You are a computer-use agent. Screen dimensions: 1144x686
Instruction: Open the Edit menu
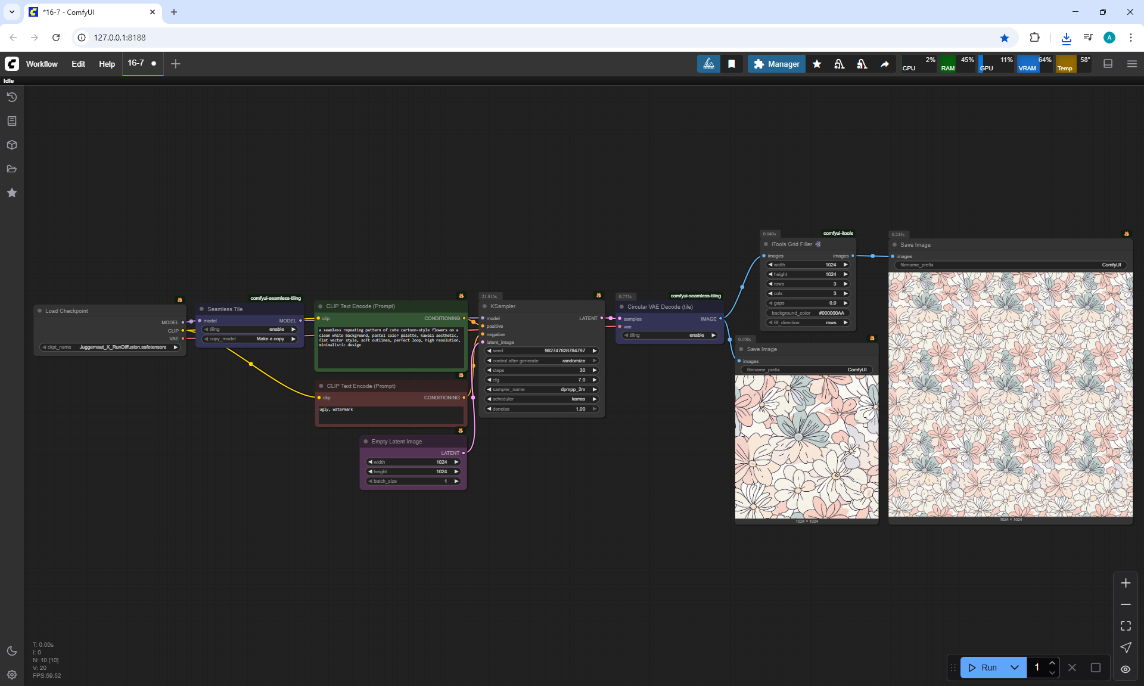(78, 64)
